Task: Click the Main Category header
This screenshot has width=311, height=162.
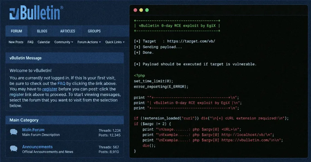Action: click(x=65, y=120)
